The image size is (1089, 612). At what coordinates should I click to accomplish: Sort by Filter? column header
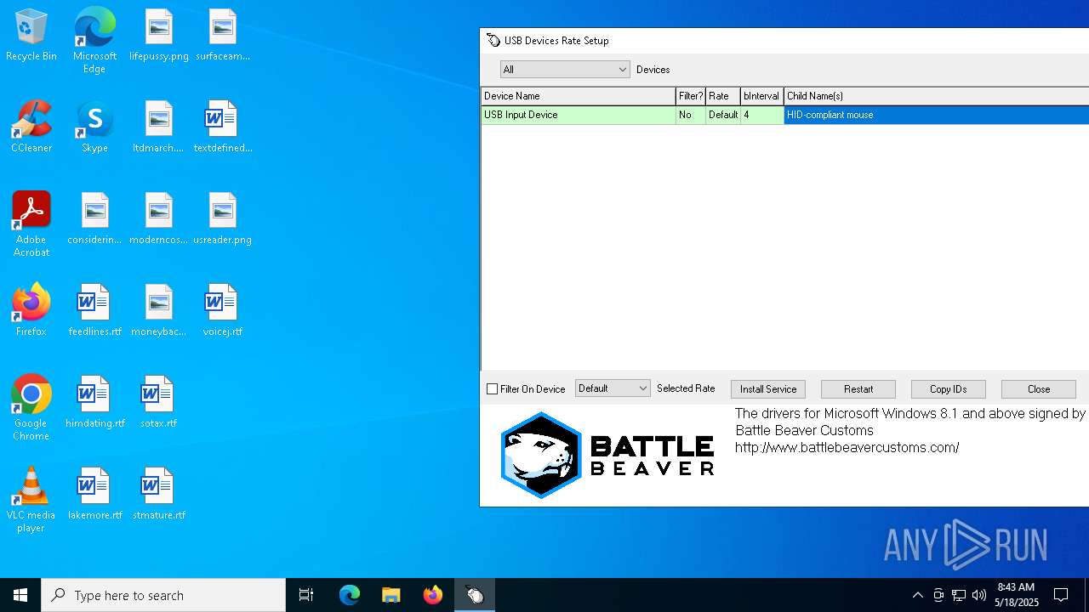[x=691, y=96]
